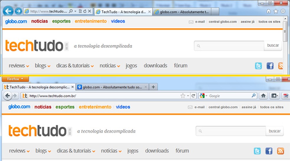Click jogos link in IE page
The image size is (290, 161).
click(x=131, y=66)
